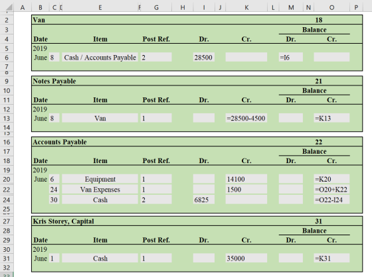Click 'Post Ref.' heading in Notes Payable
The image size is (372, 277).
[x=156, y=100]
